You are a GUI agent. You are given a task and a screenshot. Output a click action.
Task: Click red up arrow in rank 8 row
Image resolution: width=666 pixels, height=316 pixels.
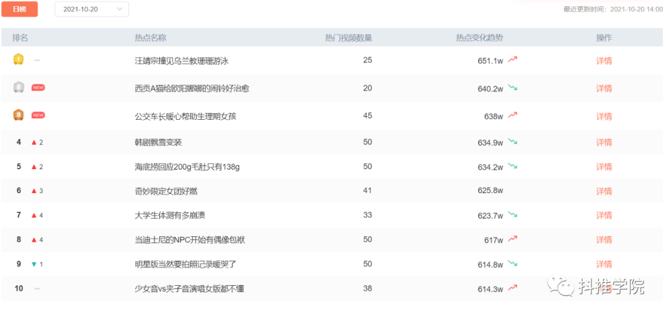click(x=34, y=240)
